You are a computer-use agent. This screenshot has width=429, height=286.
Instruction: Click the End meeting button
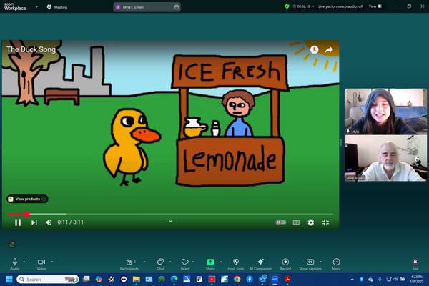pos(415,264)
